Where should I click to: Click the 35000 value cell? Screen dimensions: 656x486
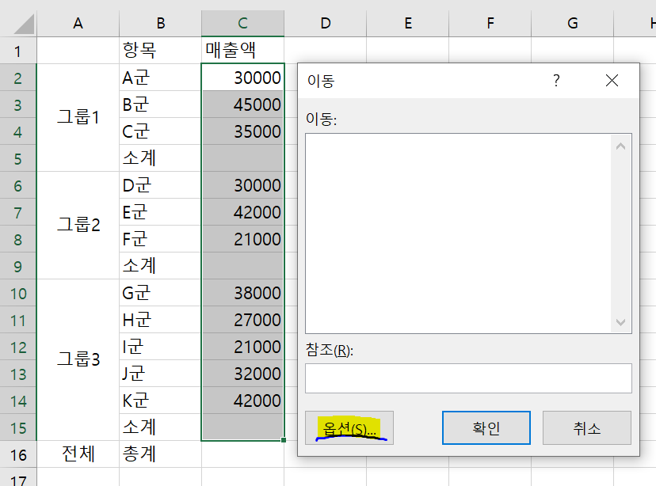pyautogui.click(x=242, y=131)
